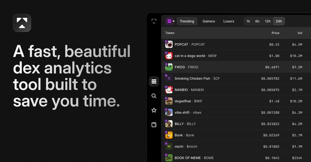Click the MANEKI token icon

169,90
